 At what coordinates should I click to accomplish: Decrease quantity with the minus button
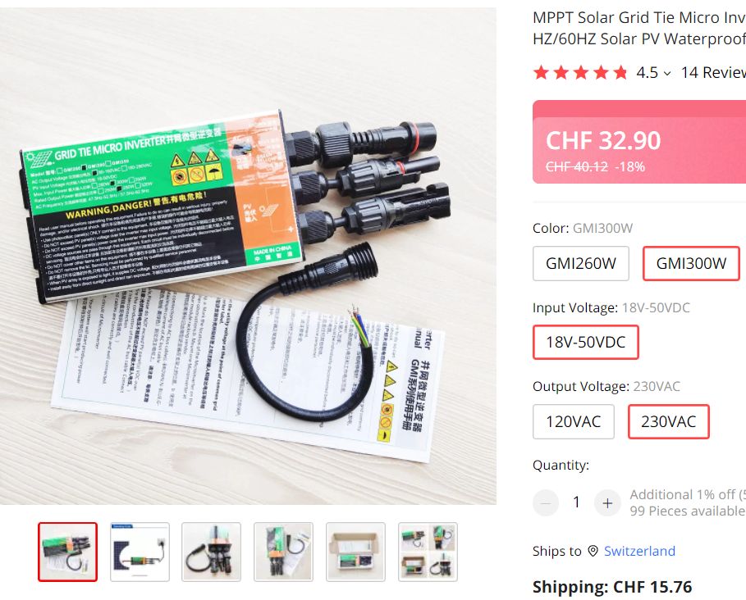tap(546, 502)
